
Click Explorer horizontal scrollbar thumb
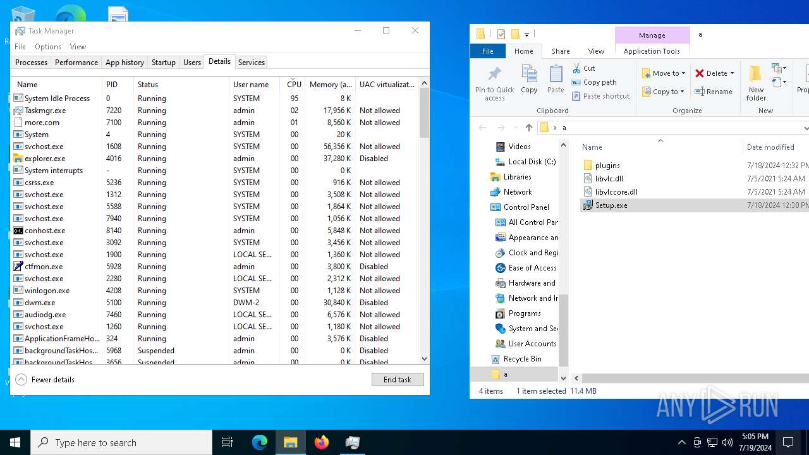[695, 378]
